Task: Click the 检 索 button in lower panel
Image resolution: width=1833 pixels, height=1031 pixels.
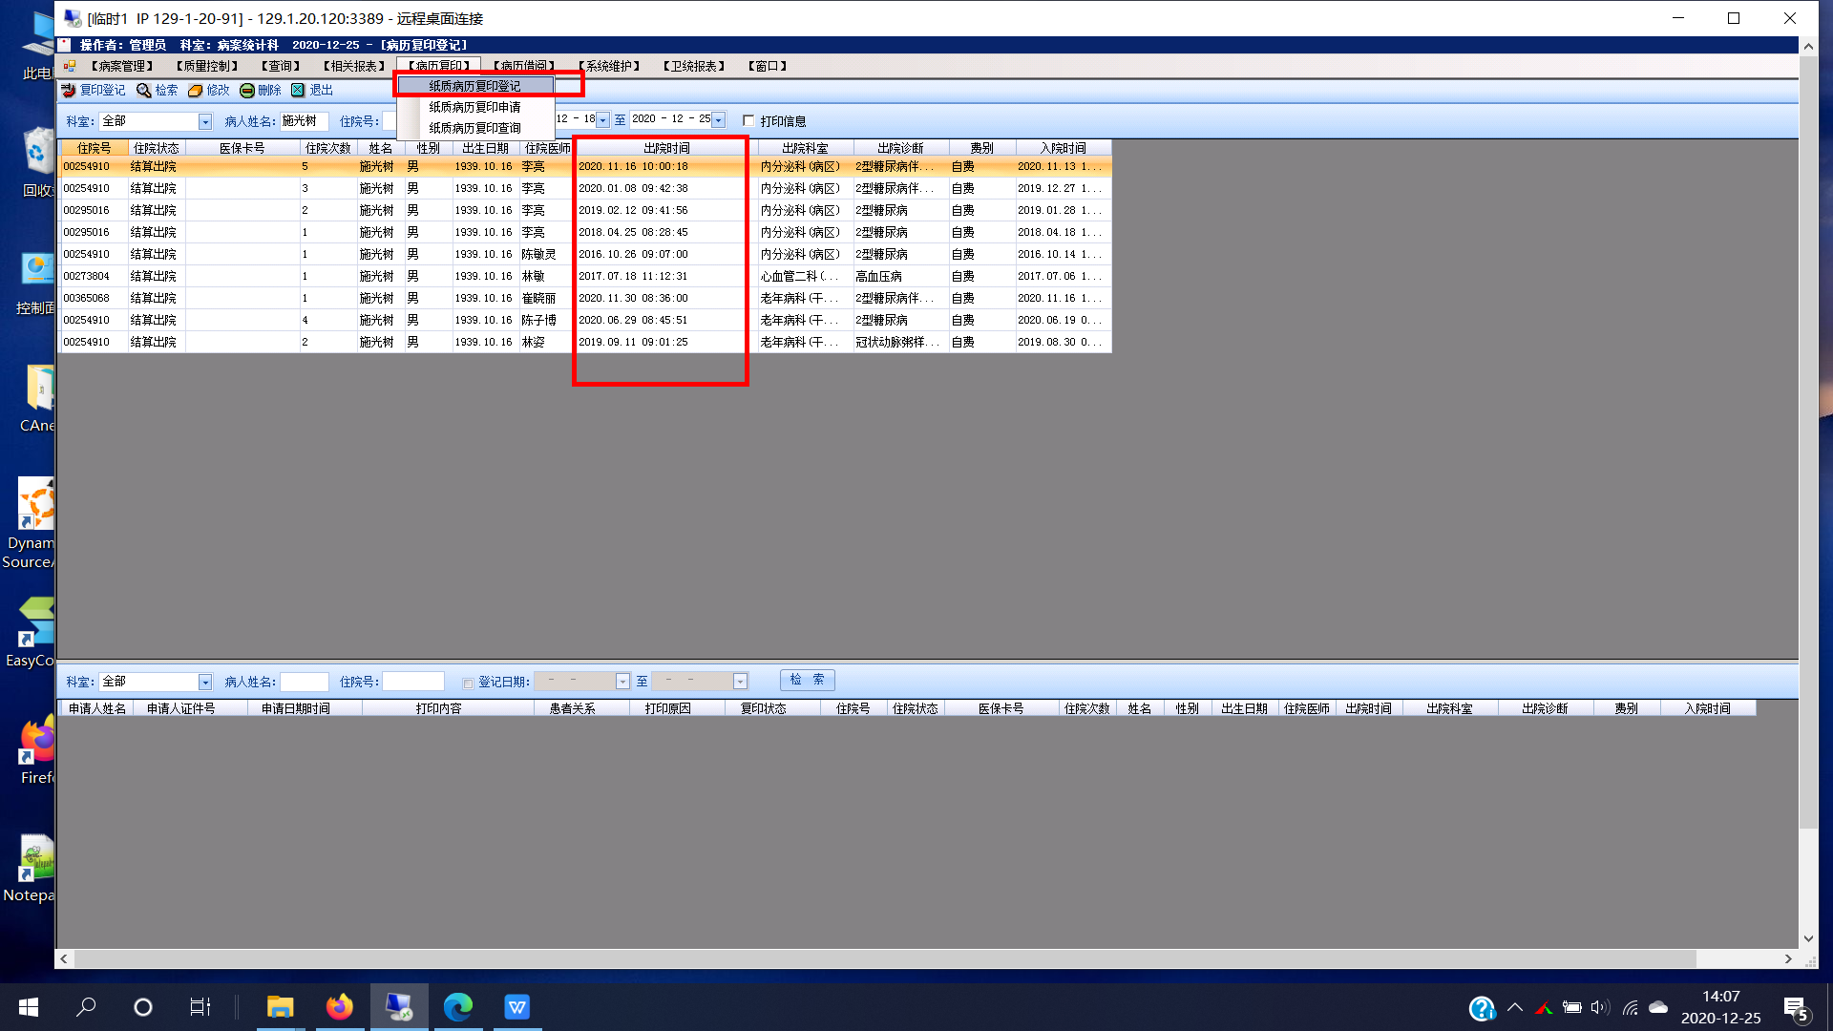Action: 807,680
